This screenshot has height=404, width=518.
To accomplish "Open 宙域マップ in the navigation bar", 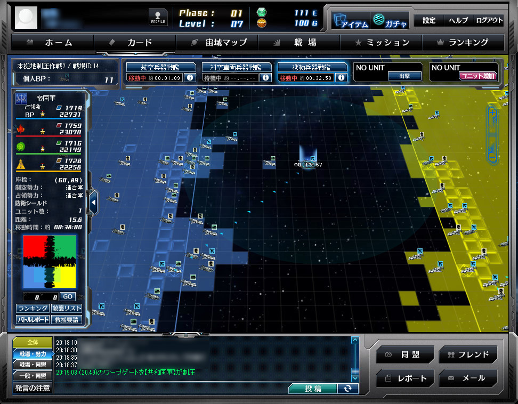I will [x=217, y=43].
